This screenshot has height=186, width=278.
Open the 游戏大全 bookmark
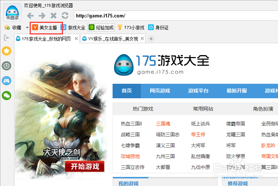pos(73,28)
